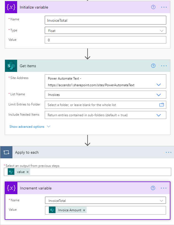Click the Value field containing 0
174x225 pixels.
pyautogui.click(x=106, y=40)
